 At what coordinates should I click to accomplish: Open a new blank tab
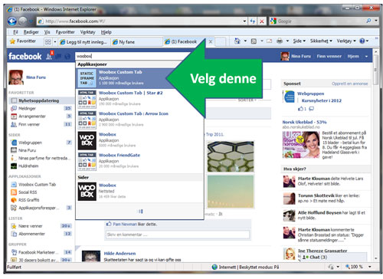pos(220,41)
